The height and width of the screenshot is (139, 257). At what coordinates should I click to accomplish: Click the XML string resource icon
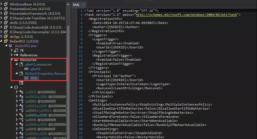[x=26, y=78]
